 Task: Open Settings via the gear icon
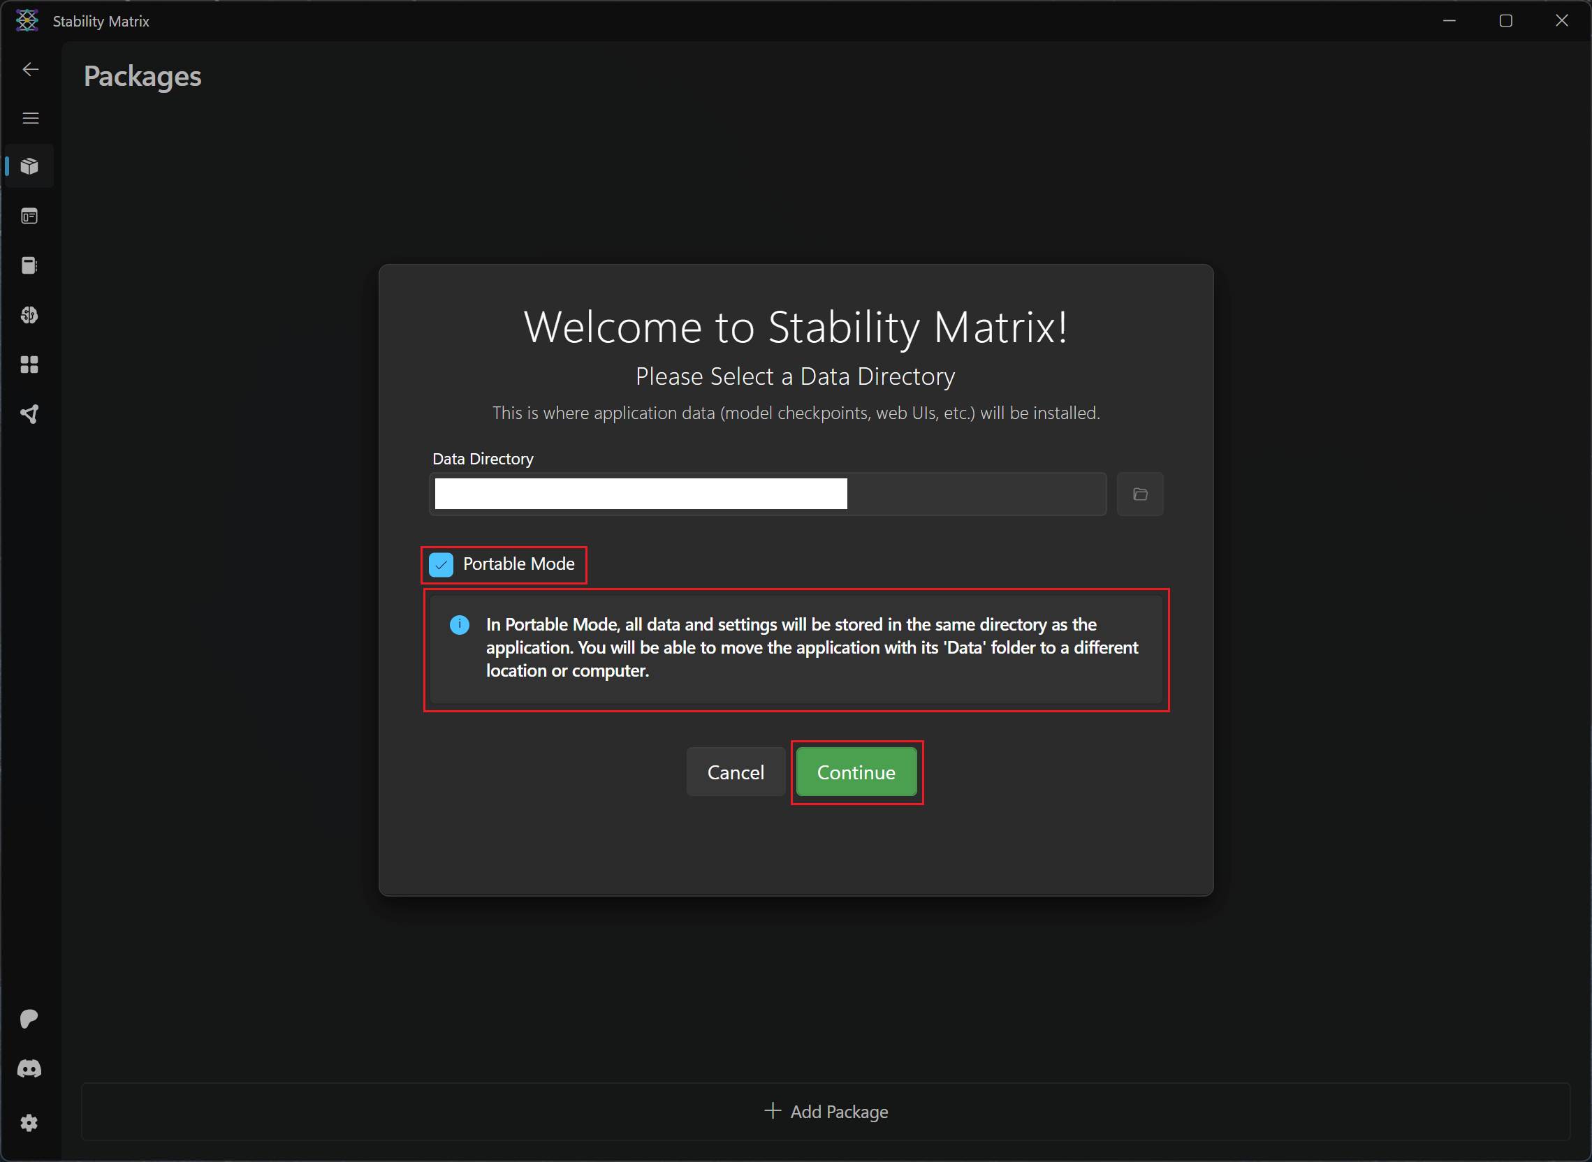click(x=29, y=1123)
